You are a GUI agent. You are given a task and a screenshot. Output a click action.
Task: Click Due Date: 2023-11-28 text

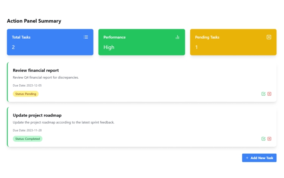[x=27, y=130]
